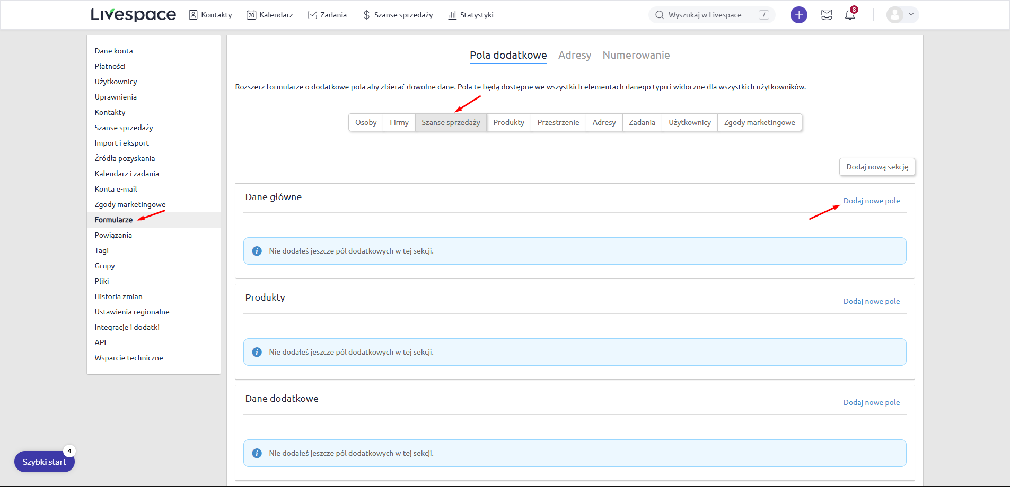Select the Firmy form type

[x=399, y=122]
